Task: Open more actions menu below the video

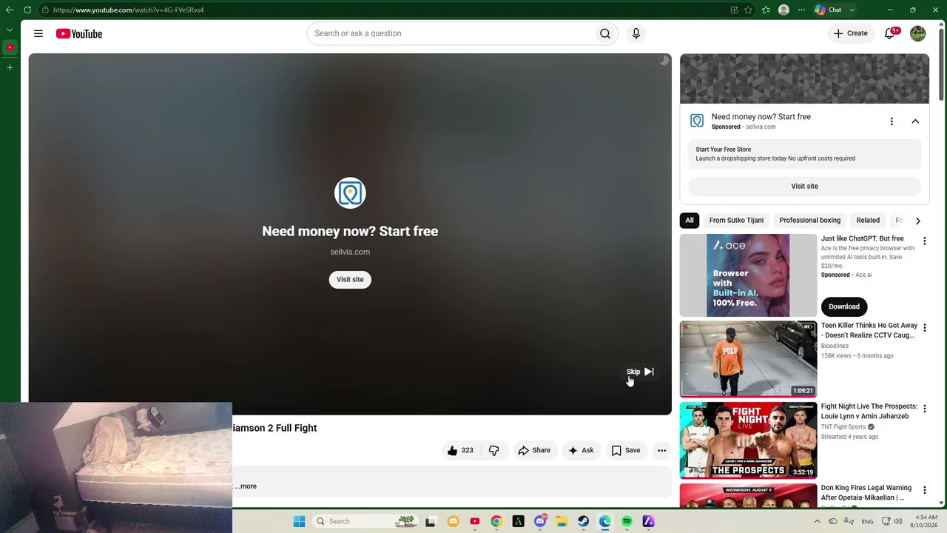Action: [661, 450]
